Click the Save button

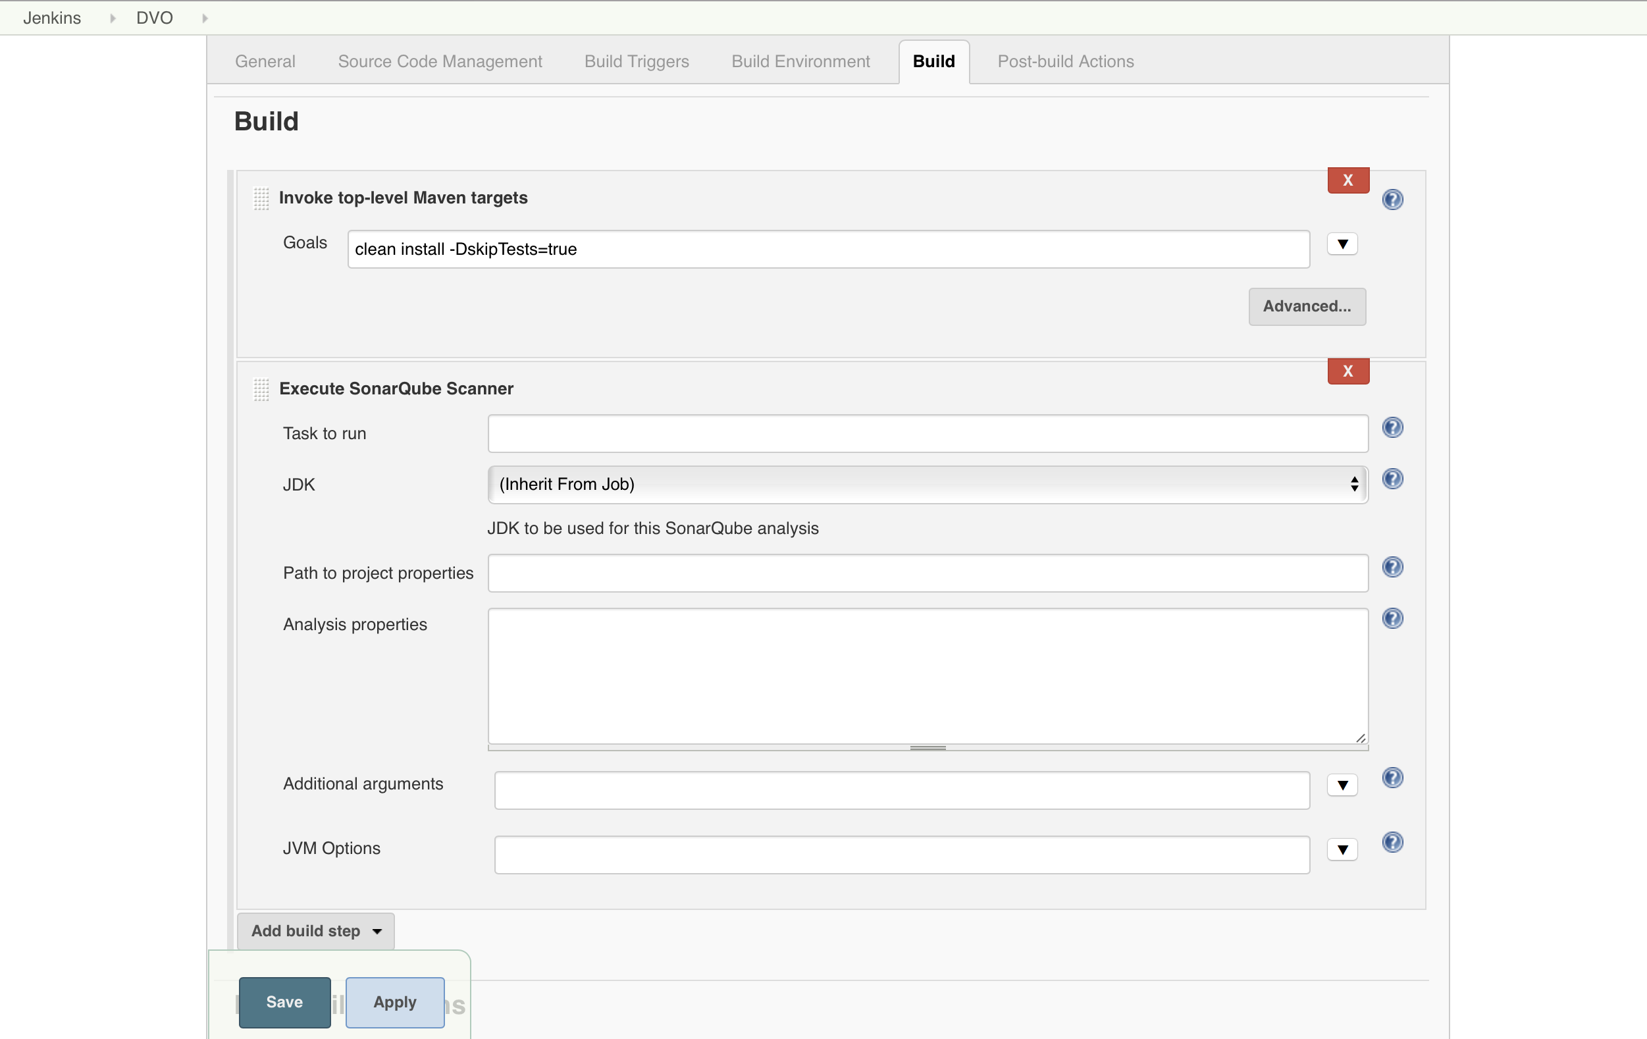tap(284, 1002)
